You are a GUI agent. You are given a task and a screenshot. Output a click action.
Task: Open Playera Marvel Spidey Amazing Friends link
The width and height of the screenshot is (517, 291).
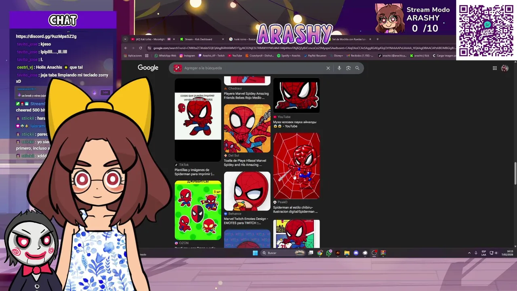point(246,95)
